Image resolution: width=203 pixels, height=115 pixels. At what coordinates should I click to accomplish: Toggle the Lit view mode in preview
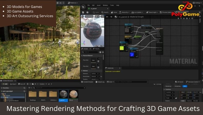click(97, 16)
